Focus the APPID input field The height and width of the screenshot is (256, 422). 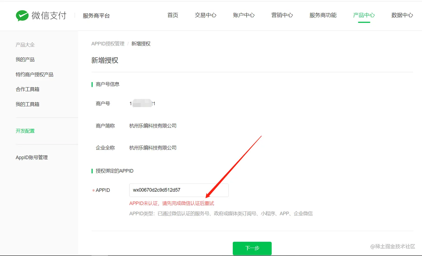point(179,190)
